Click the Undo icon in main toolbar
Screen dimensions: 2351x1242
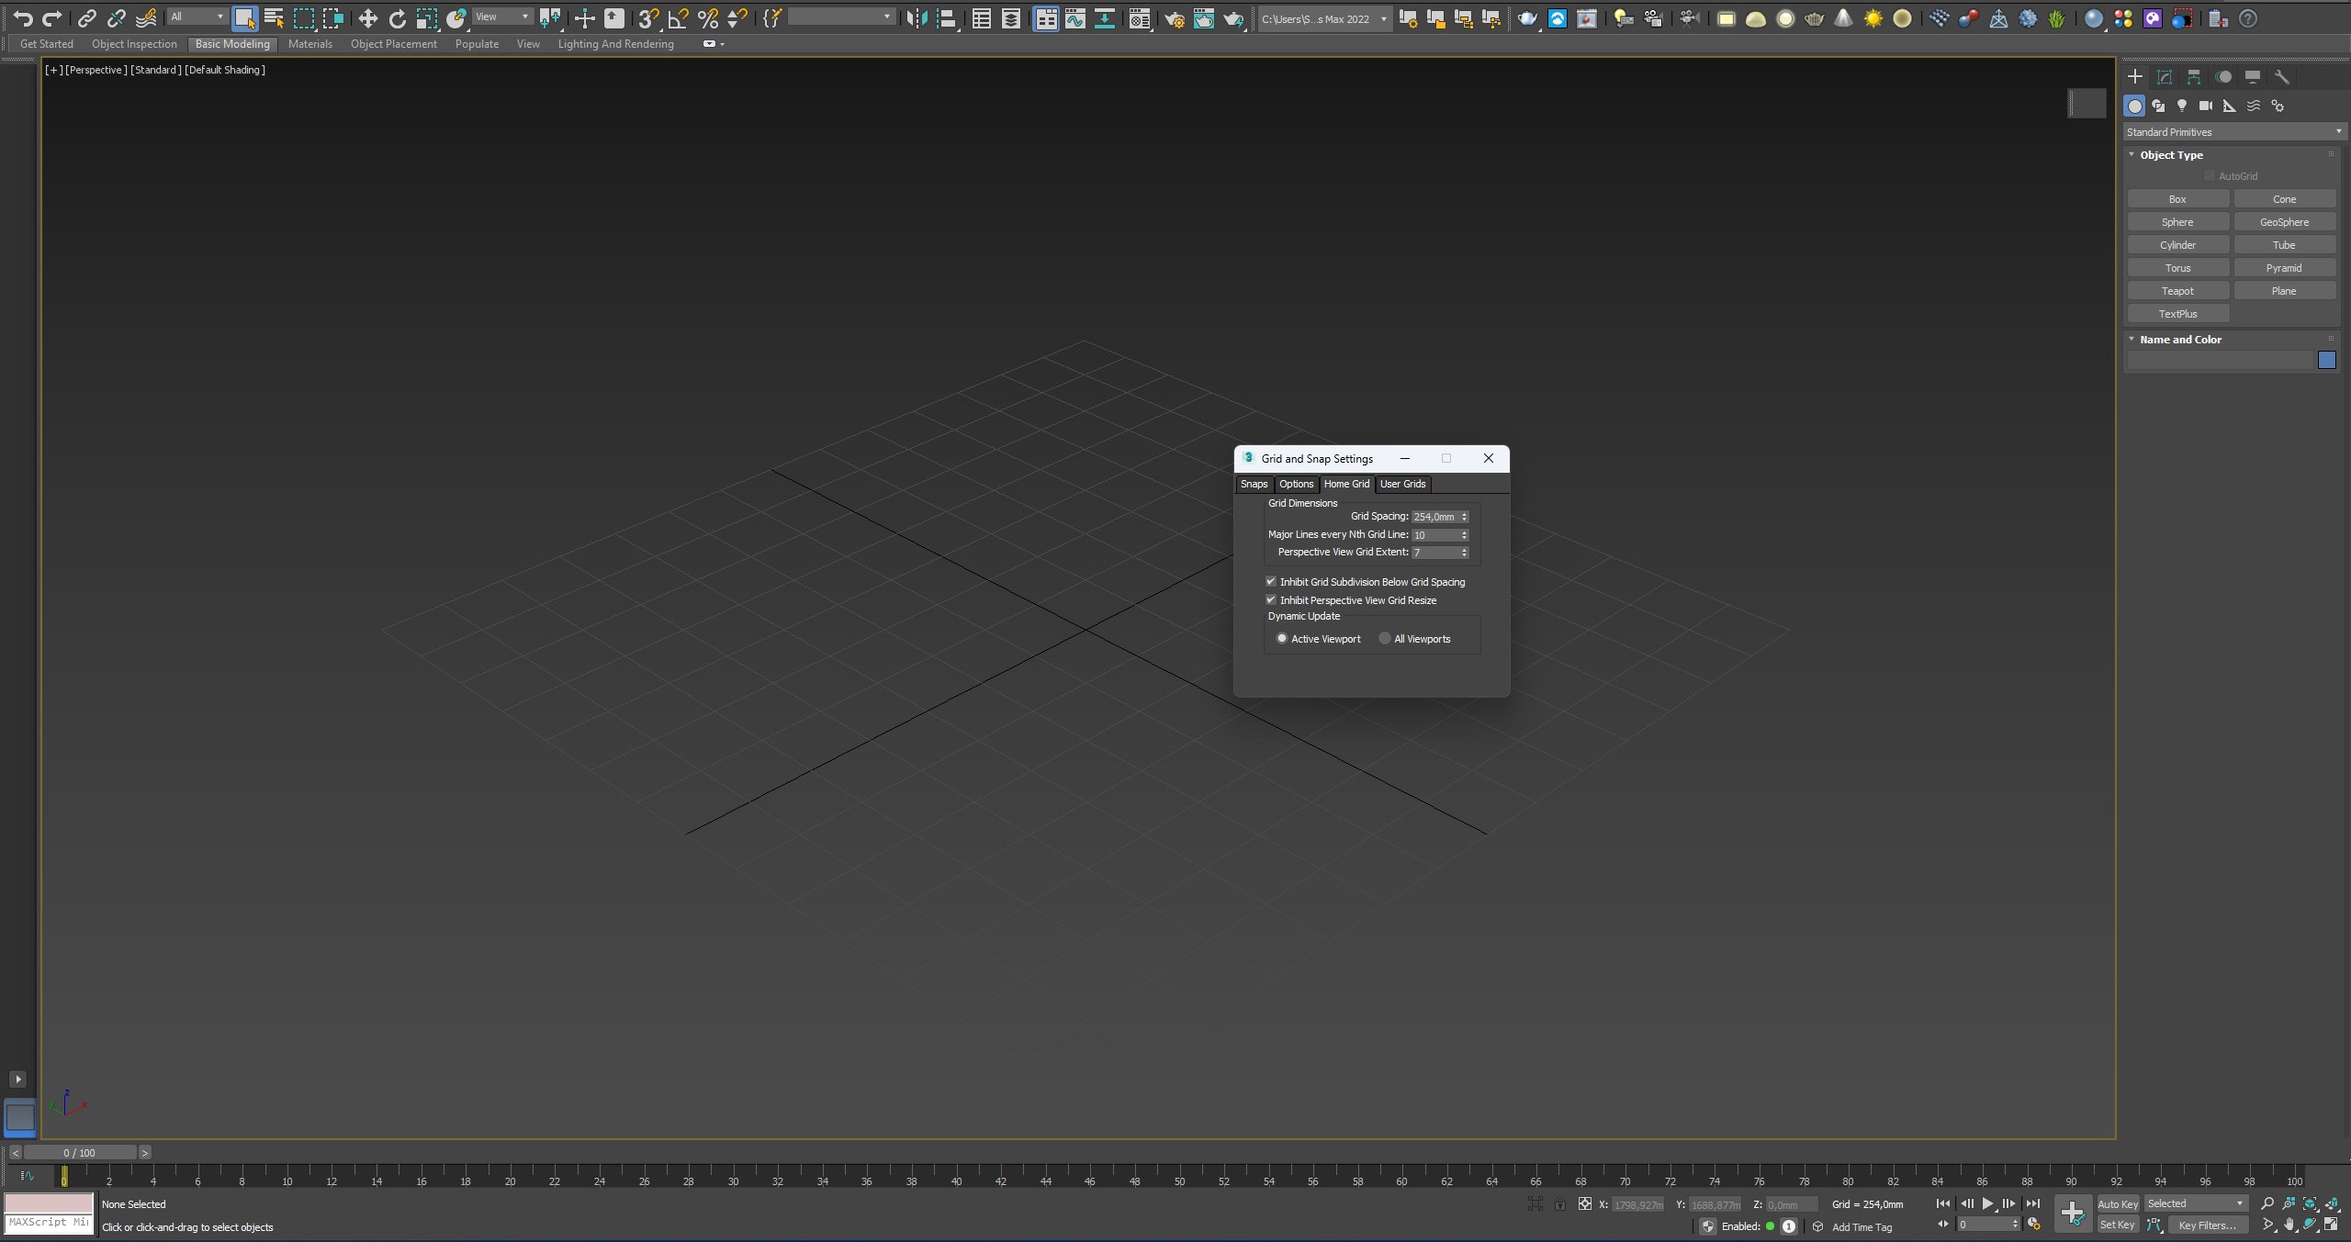[23, 18]
